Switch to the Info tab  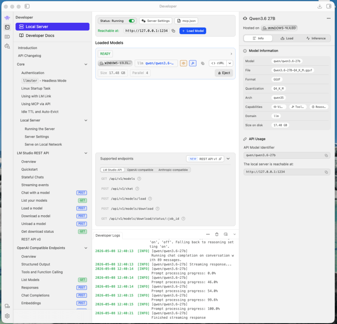tap(258, 39)
